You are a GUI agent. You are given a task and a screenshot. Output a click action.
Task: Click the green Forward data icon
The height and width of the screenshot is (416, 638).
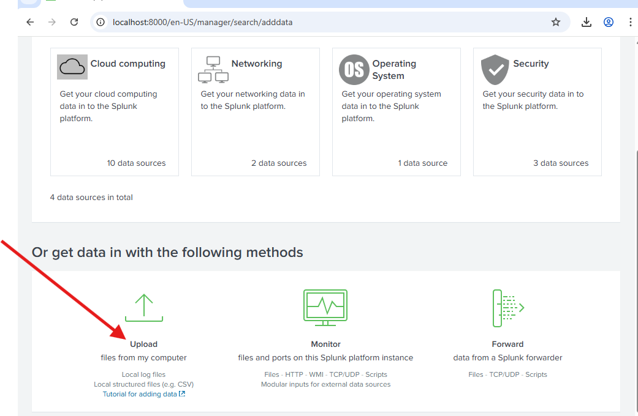point(508,307)
